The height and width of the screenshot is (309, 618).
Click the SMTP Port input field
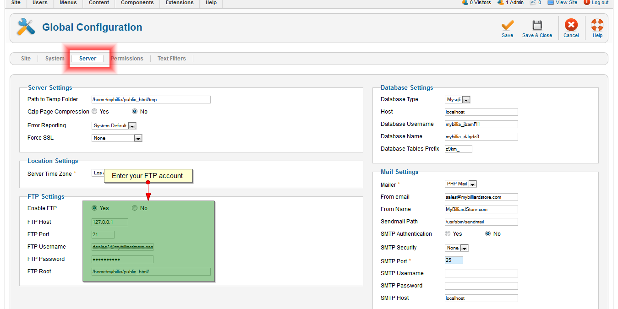pos(454,260)
